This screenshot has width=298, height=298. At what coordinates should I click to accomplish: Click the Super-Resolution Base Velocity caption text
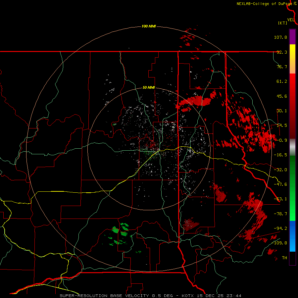[151, 296]
